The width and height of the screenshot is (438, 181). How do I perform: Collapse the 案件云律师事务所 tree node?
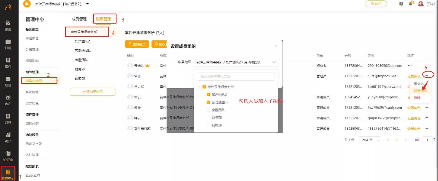68,32
